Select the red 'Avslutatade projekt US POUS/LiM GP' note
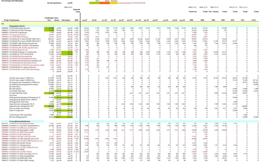 click(x=132, y=3)
